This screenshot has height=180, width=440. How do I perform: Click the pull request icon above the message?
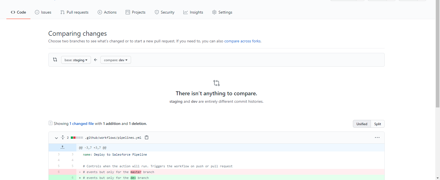[x=216, y=83]
